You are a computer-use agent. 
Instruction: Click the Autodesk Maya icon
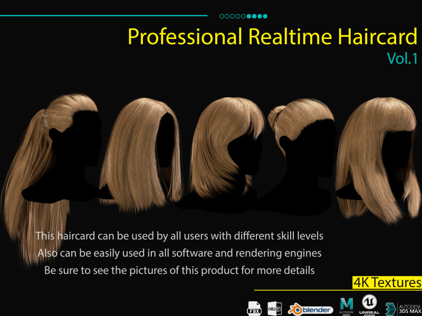tap(346, 305)
